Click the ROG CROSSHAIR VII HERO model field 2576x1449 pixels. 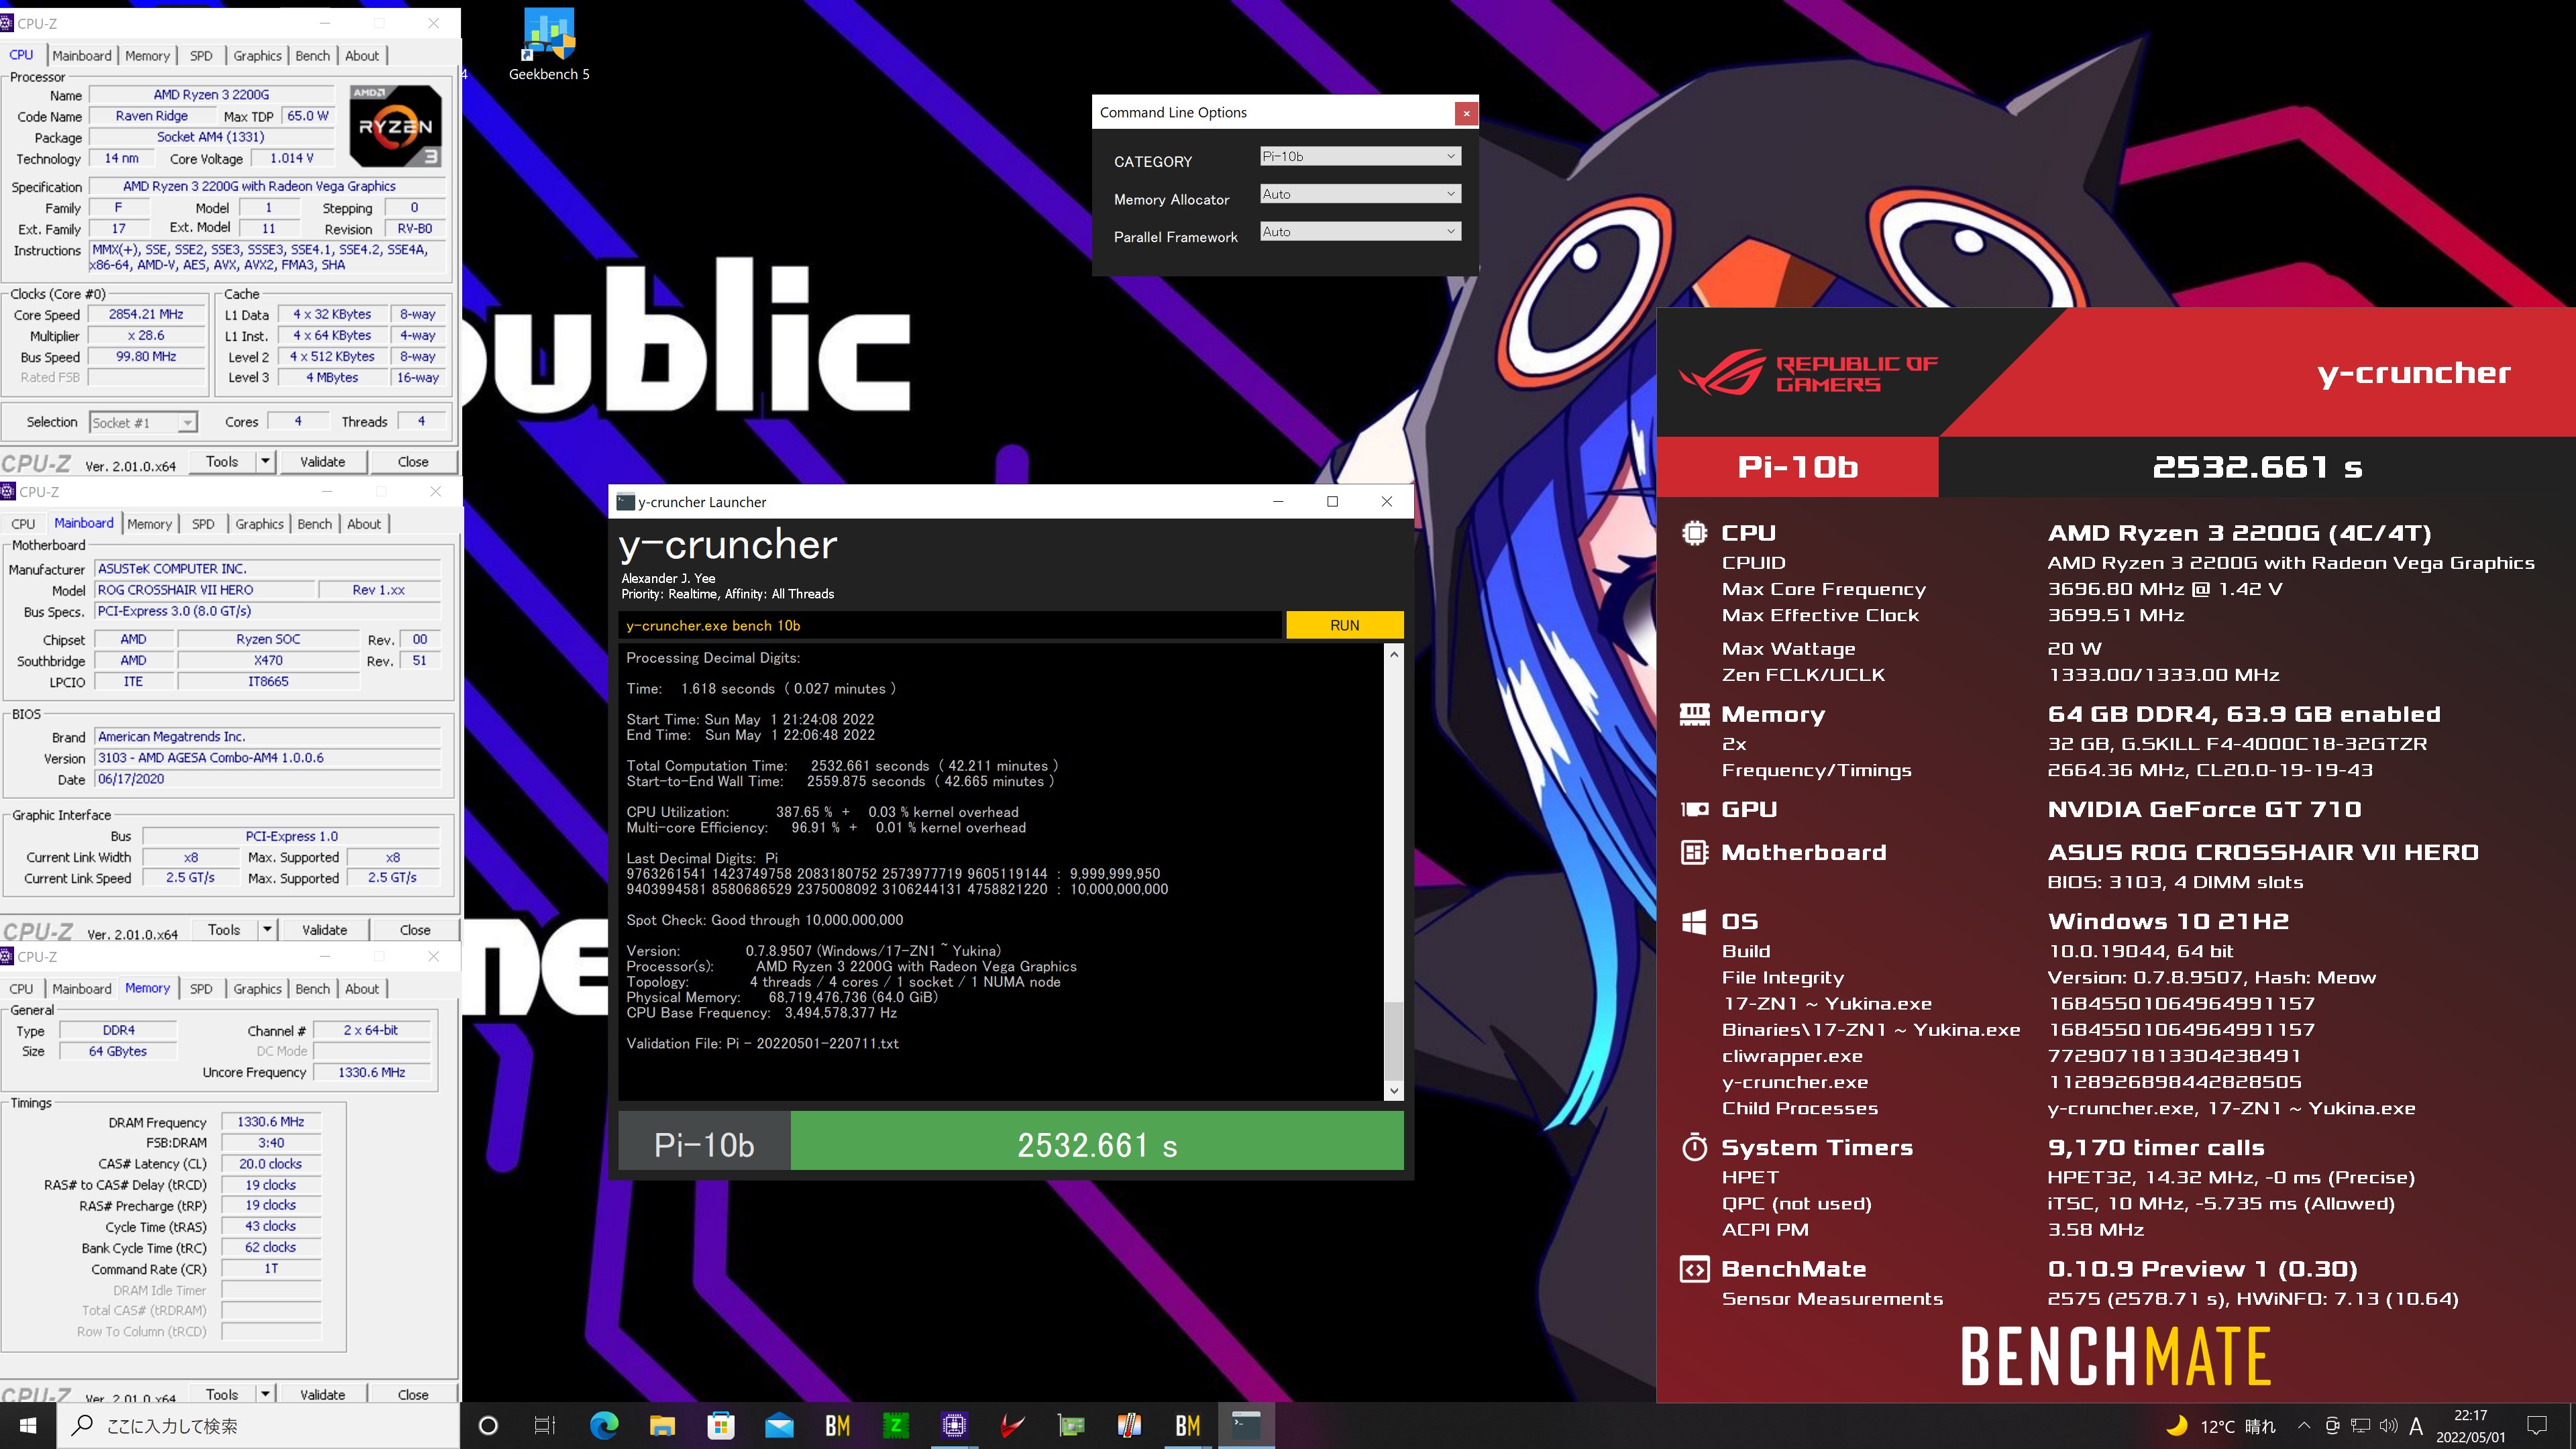(x=205, y=590)
